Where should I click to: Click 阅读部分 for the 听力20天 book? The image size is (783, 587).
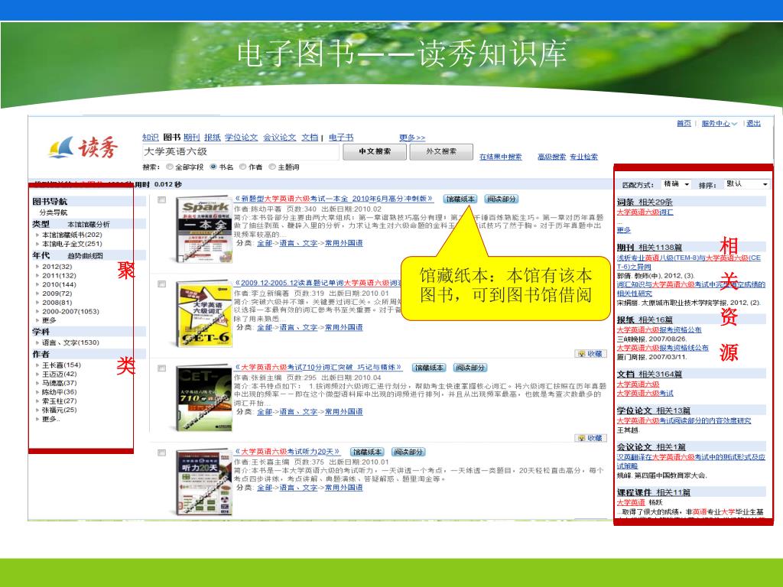coord(408,452)
